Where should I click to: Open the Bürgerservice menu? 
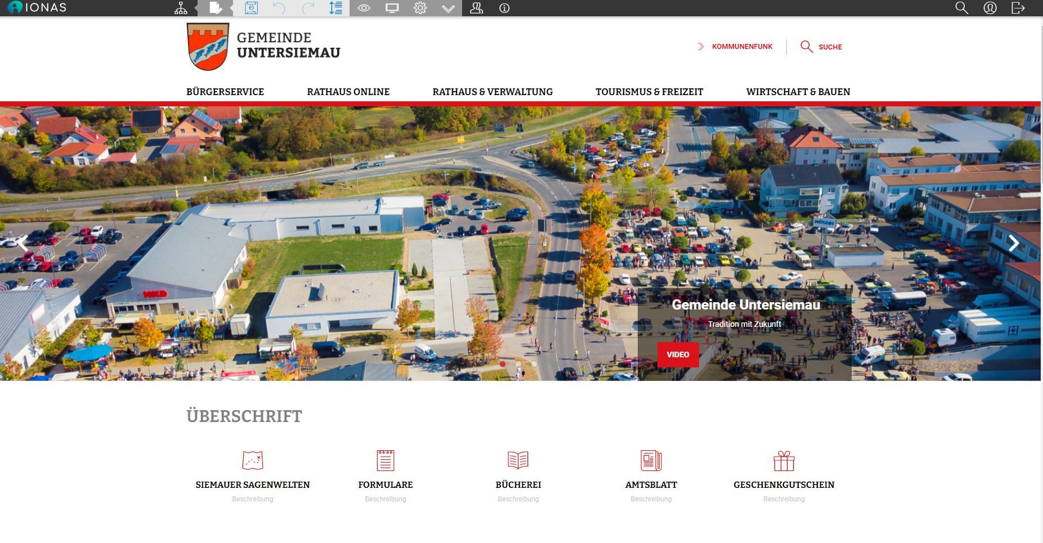(x=225, y=92)
